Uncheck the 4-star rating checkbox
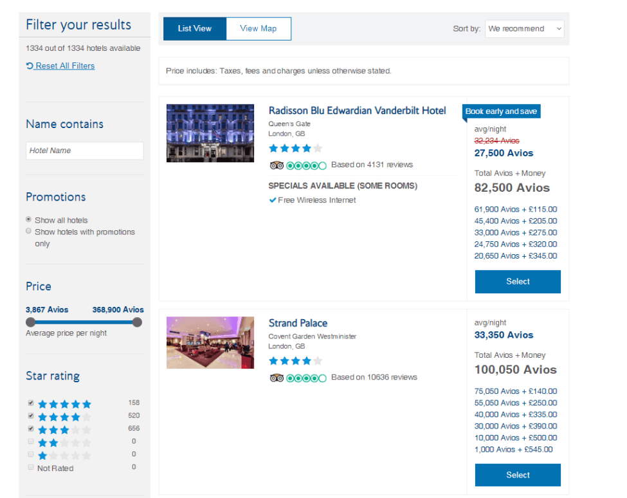 click(x=31, y=416)
